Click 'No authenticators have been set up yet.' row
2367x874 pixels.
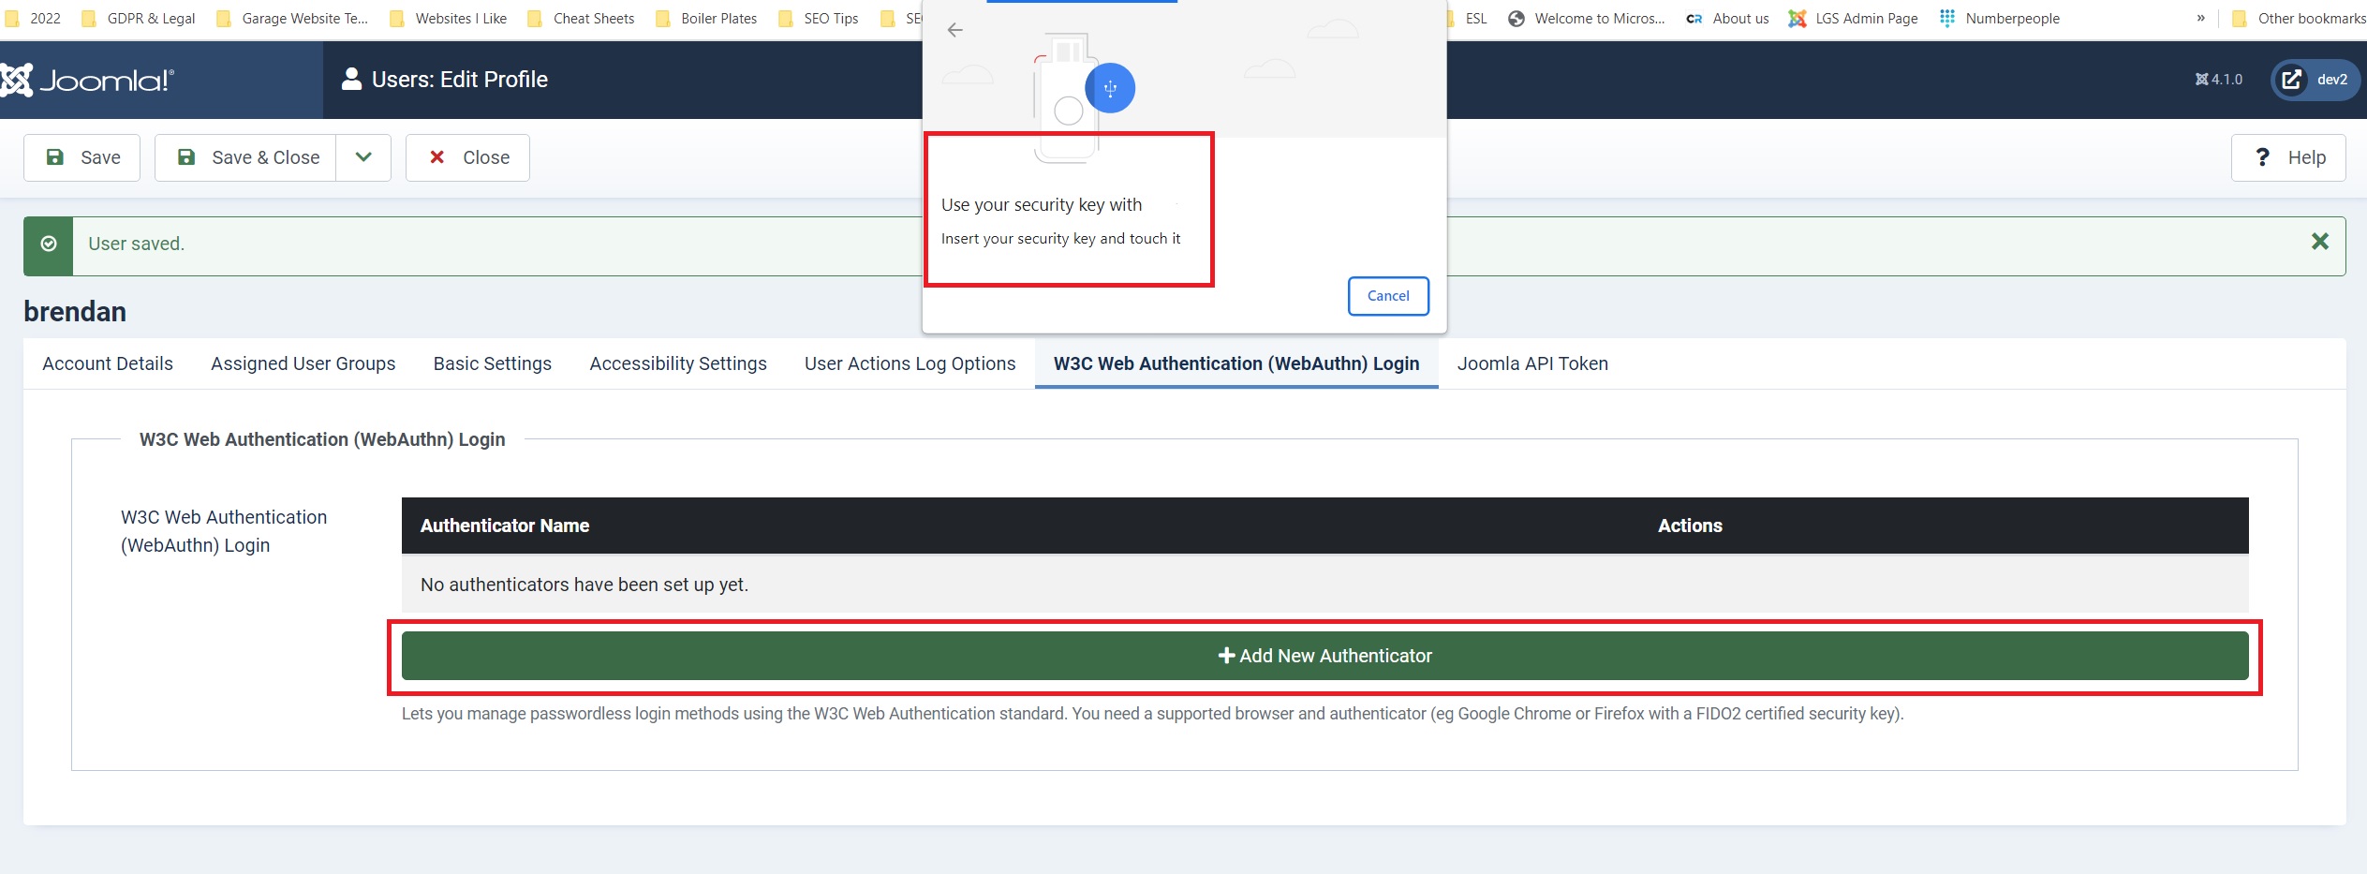click(x=1324, y=585)
